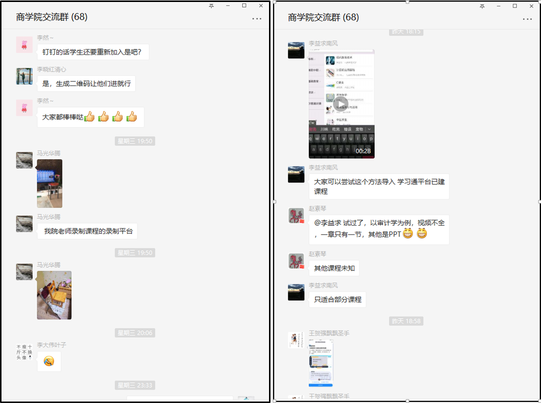Click the message 我院老师录制课程的录制平台
Viewport: 541px width, 403px height.
[88, 231]
